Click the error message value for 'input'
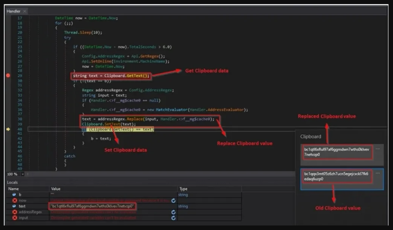 pos(93,218)
